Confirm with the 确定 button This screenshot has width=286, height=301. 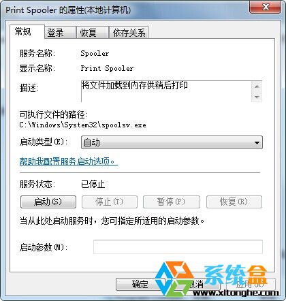coord(138,284)
